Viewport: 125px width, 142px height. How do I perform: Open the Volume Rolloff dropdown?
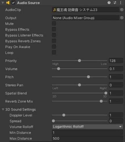pos(88,127)
